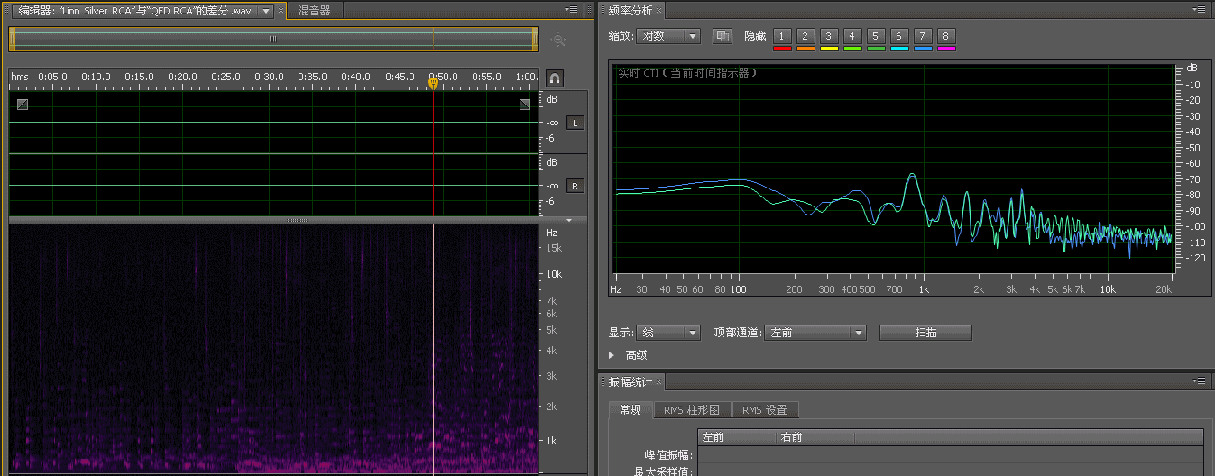Click the snapping magnet icon beside the timeline

[555, 78]
